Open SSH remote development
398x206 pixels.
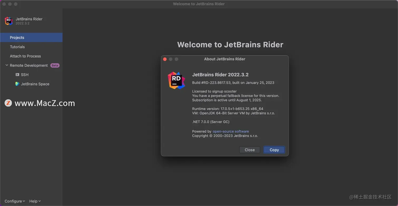25,75
